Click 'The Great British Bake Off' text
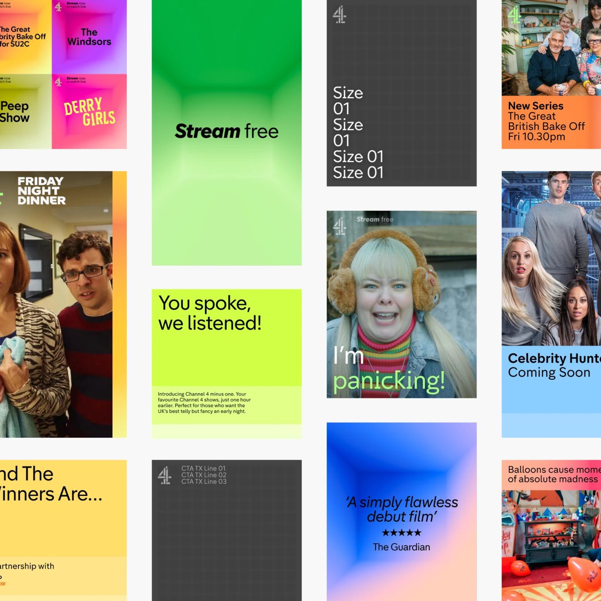 point(546,121)
